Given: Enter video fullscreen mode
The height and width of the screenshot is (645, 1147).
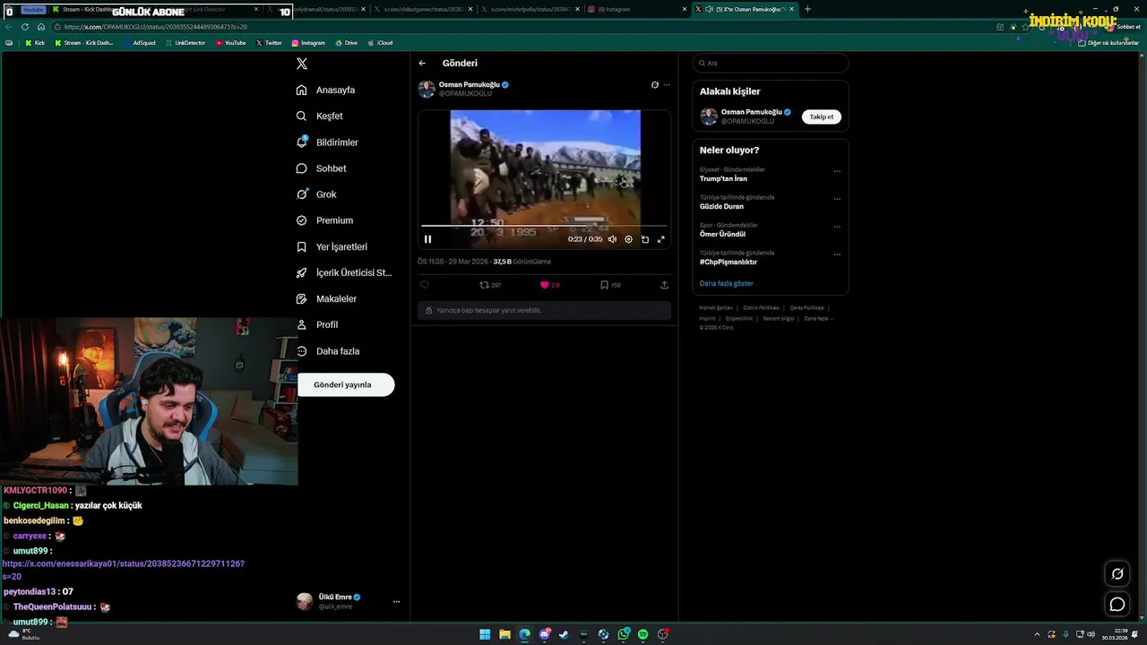Looking at the screenshot, I should 661,239.
